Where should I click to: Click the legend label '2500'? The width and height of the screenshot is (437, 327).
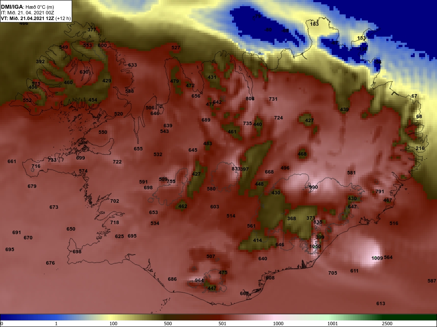click(x=387, y=324)
